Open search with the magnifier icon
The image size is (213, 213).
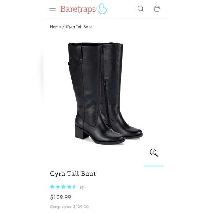click(x=141, y=8)
